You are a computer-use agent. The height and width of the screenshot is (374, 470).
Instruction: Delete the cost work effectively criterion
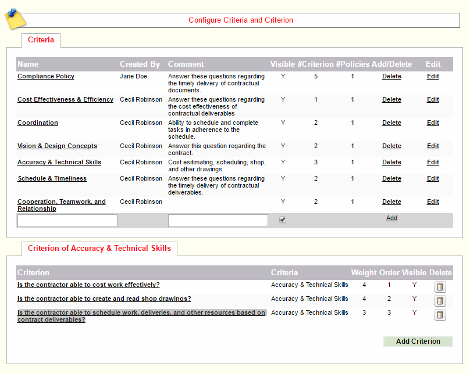pos(440,287)
